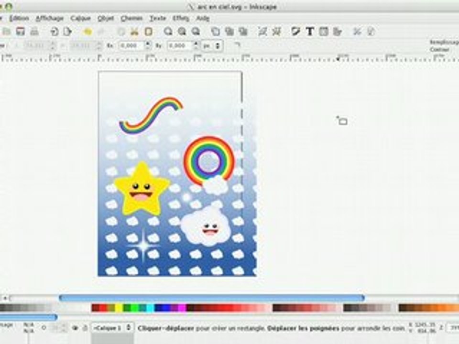
Task: Open the XML editor icon
Action: (x=324, y=32)
